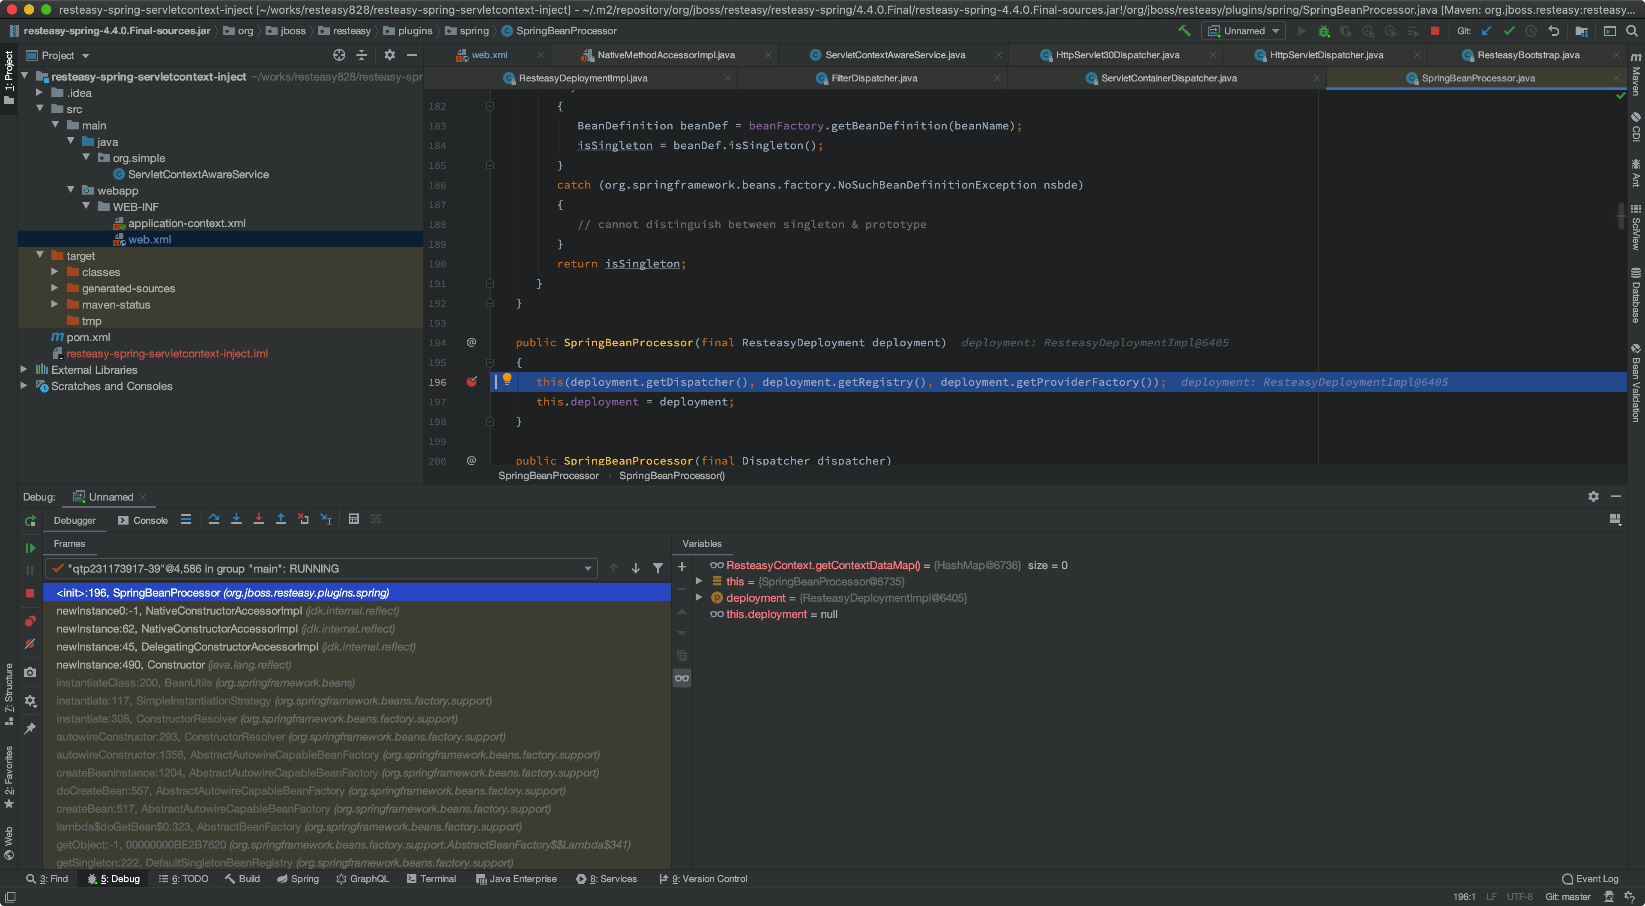1645x906 pixels.
Task: Toggle the watches glasses button in Variables
Action: 682,678
